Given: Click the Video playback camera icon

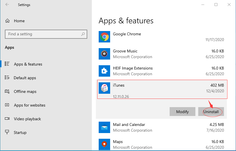Looking at the screenshot, I should [7, 119].
